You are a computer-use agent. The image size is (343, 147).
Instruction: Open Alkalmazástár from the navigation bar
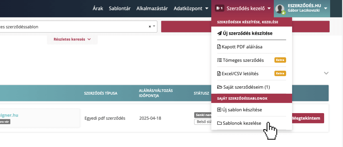pos(152,9)
